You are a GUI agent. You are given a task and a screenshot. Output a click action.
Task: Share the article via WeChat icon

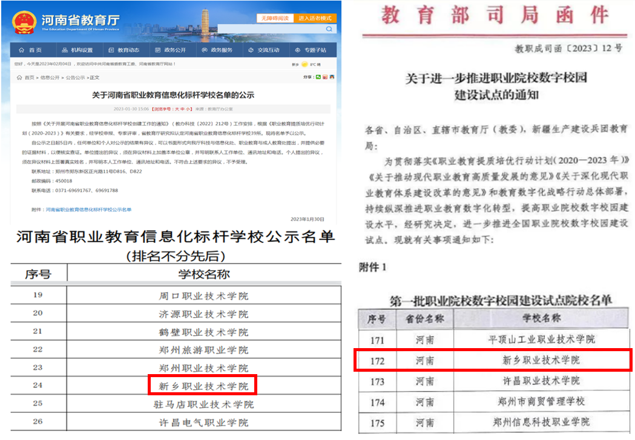318,77
